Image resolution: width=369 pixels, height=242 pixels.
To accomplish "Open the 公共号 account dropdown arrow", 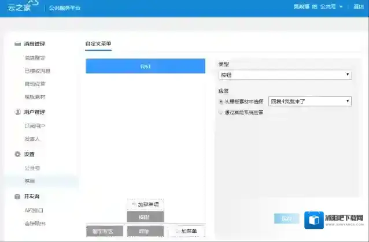I will (341, 8).
